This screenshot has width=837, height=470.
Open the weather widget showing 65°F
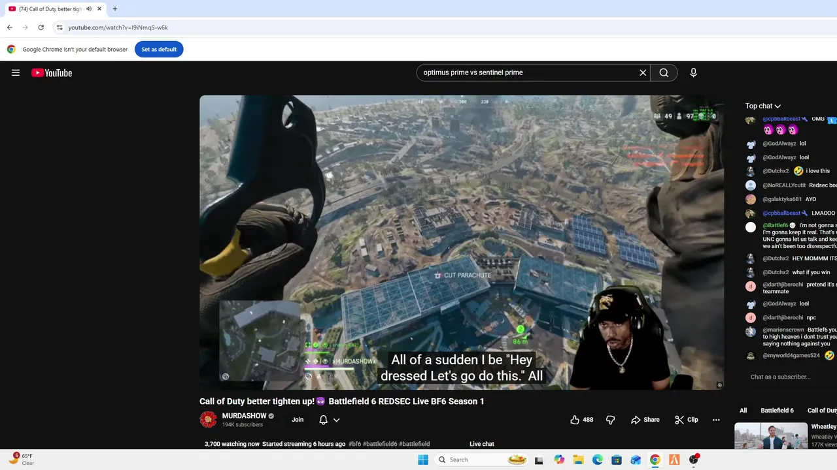[x=21, y=459]
